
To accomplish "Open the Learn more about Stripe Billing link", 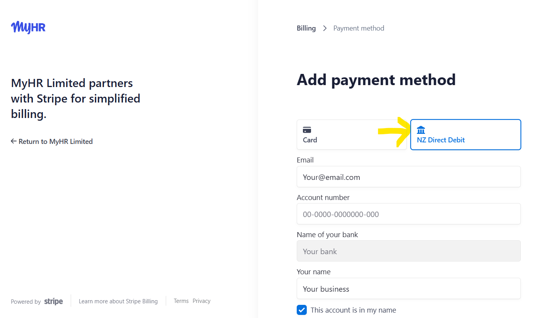I will coord(118,301).
